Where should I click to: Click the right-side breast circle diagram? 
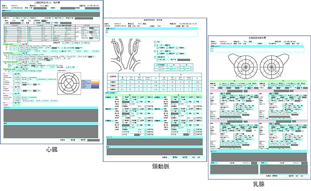pyautogui.click(x=274, y=66)
